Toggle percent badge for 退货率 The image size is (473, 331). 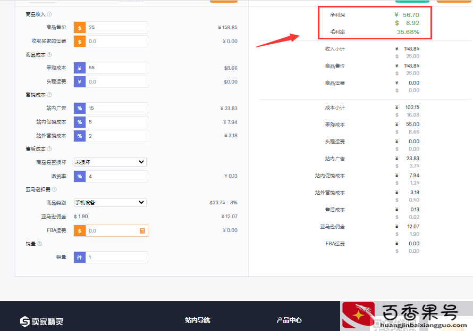coord(80,176)
